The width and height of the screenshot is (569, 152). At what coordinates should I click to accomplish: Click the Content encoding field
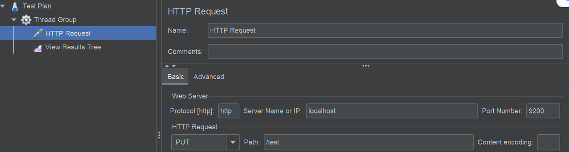coord(548,142)
